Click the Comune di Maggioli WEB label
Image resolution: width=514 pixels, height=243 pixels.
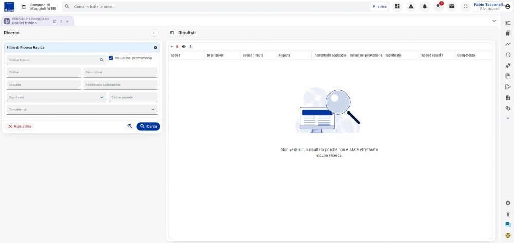43,7
